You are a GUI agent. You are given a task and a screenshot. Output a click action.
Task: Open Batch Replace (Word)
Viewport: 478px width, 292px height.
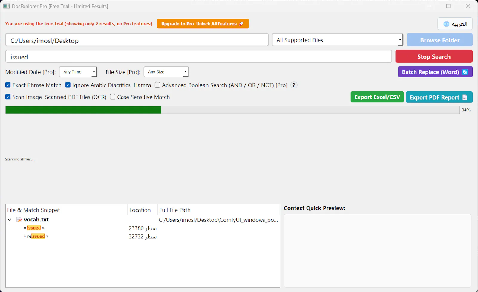(435, 72)
